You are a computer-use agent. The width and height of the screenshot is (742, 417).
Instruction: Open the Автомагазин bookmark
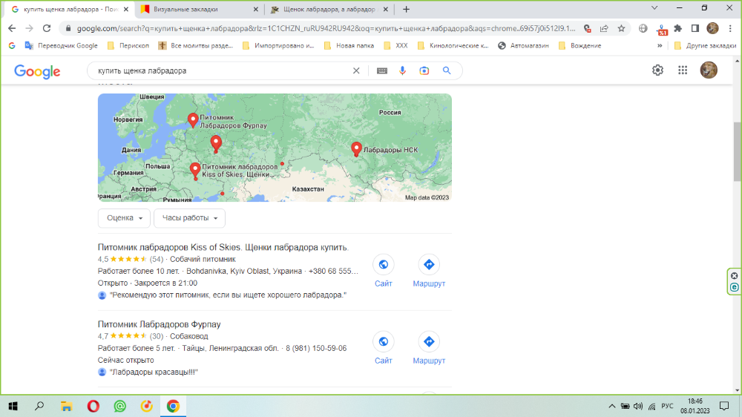pyautogui.click(x=523, y=45)
